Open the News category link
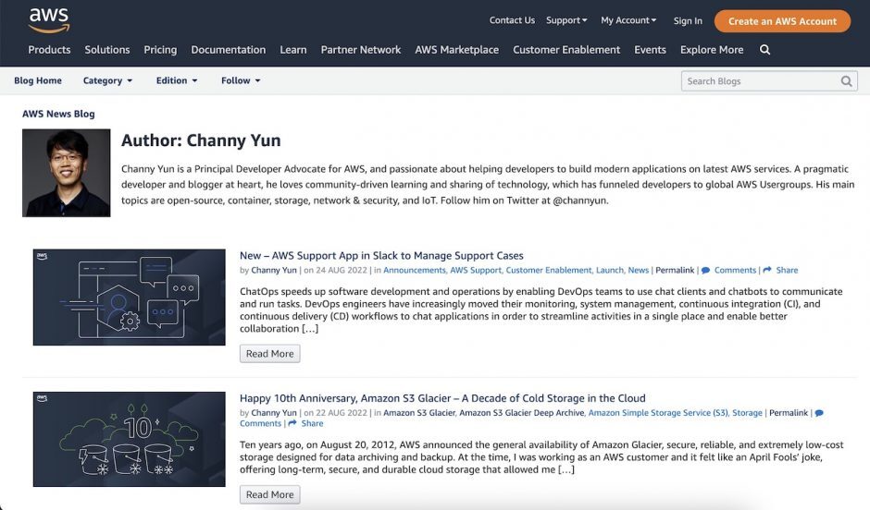Viewport: 870px width, 510px height. 638,270
